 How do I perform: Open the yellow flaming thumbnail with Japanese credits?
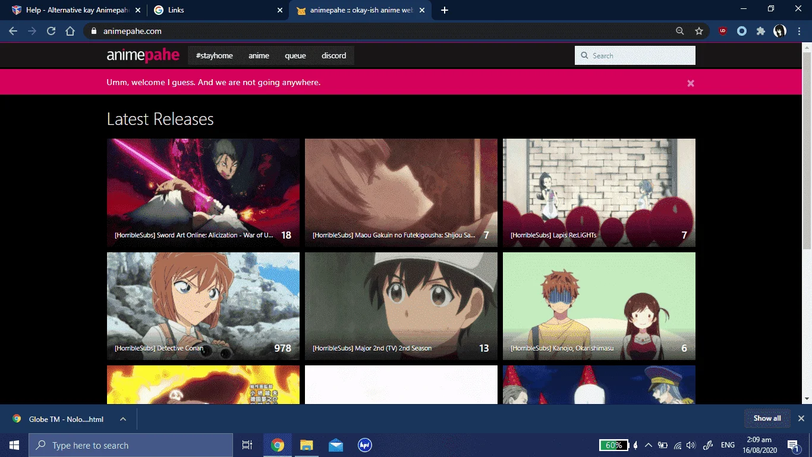point(203,384)
